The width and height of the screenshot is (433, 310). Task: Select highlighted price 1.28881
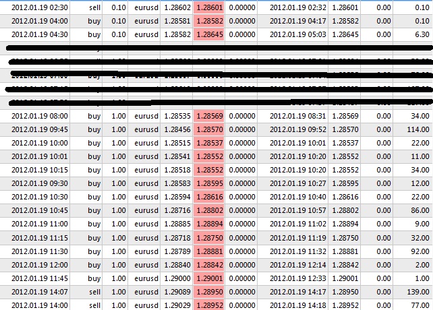click(209, 251)
